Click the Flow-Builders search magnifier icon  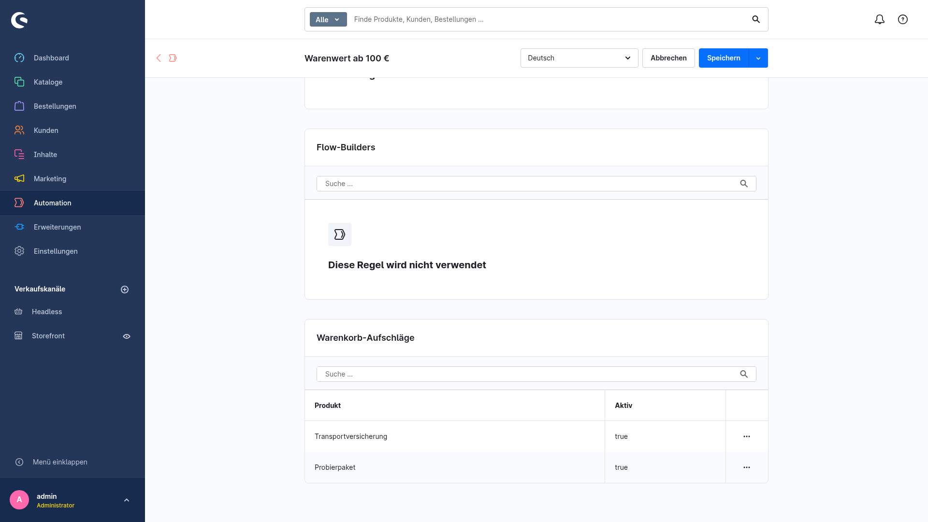pos(744,184)
